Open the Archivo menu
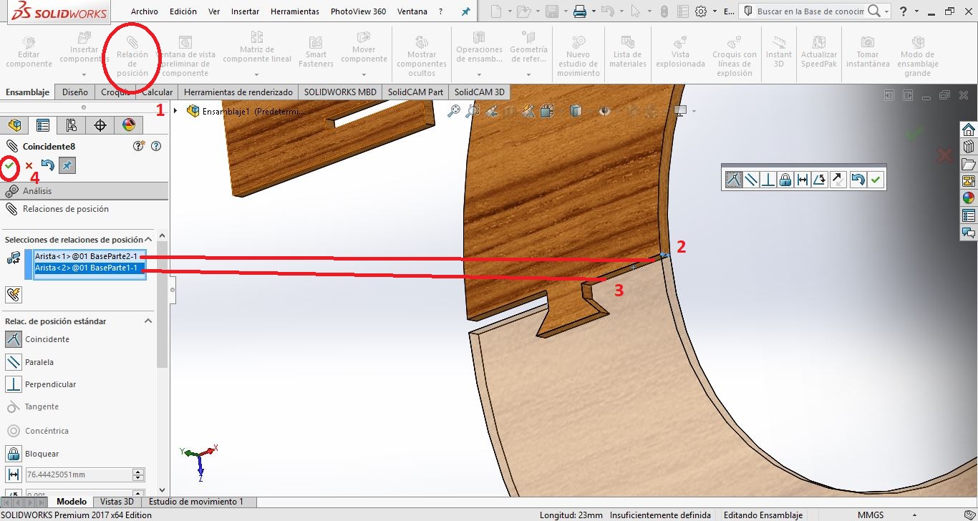Screen dimensions: 978x521 (145, 11)
